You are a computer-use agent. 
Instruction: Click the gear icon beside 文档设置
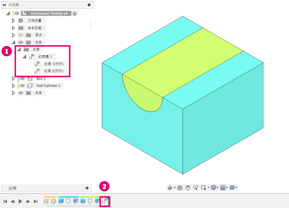[x=21, y=20]
